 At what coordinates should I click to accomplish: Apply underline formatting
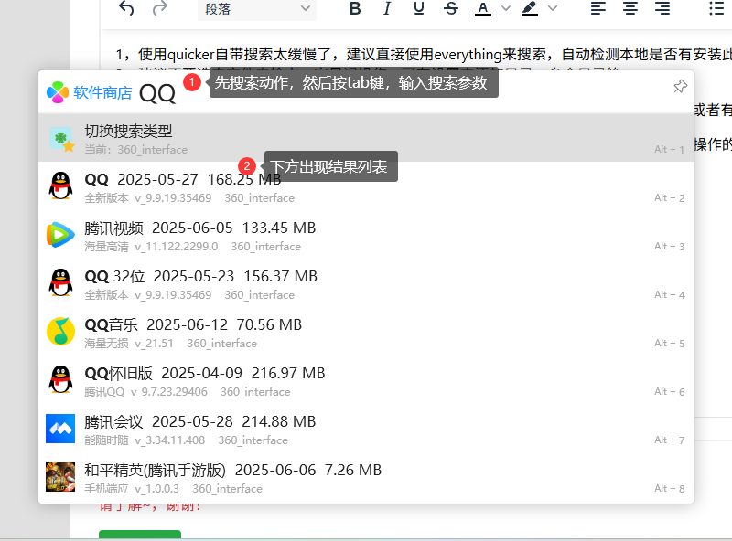point(419,8)
